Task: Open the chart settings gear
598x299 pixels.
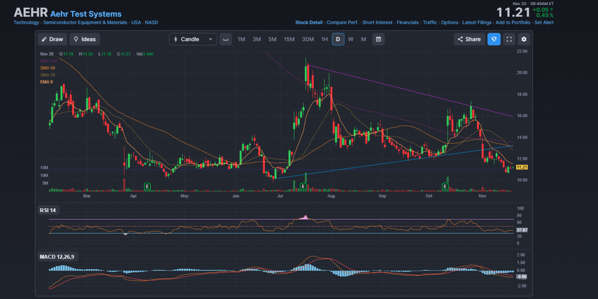Action: 524,39
